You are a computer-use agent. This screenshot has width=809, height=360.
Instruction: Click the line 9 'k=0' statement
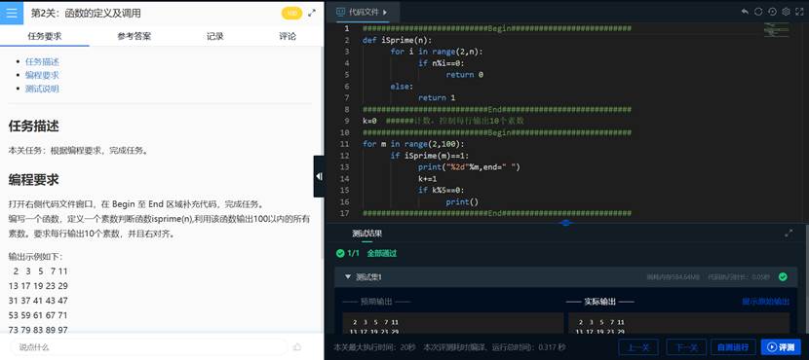(x=369, y=121)
